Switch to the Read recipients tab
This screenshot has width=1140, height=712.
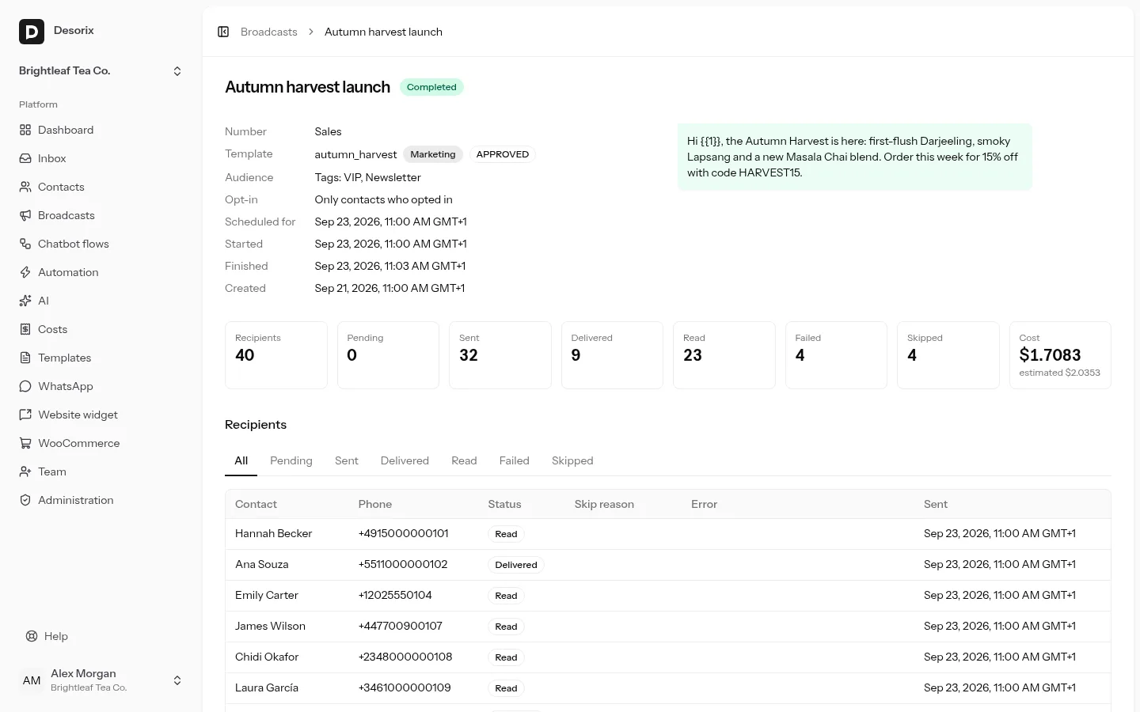pos(464,461)
